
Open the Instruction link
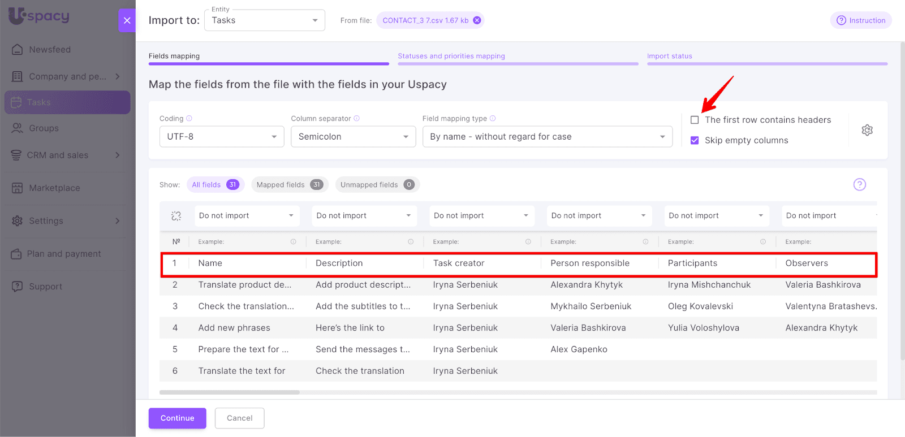click(x=861, y=20)
